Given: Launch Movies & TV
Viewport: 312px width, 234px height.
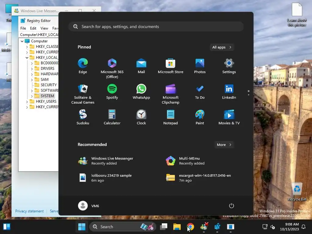Looking at the screenshot, I should (229, 117).
